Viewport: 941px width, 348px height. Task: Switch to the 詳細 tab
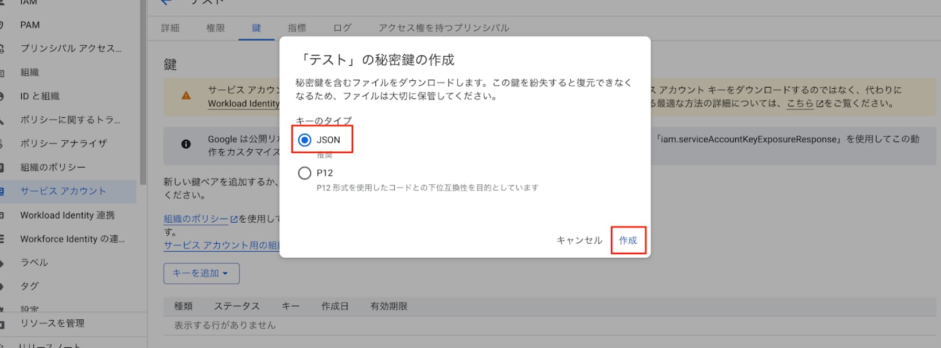coord(170,27)
